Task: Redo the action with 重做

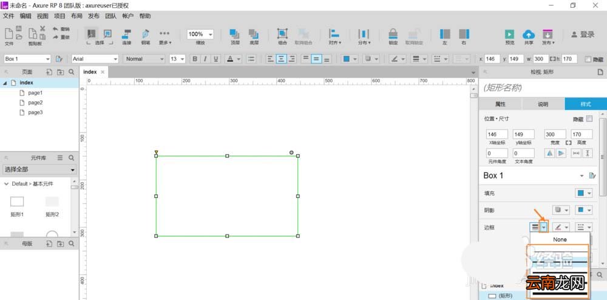Action: [61, 37]
